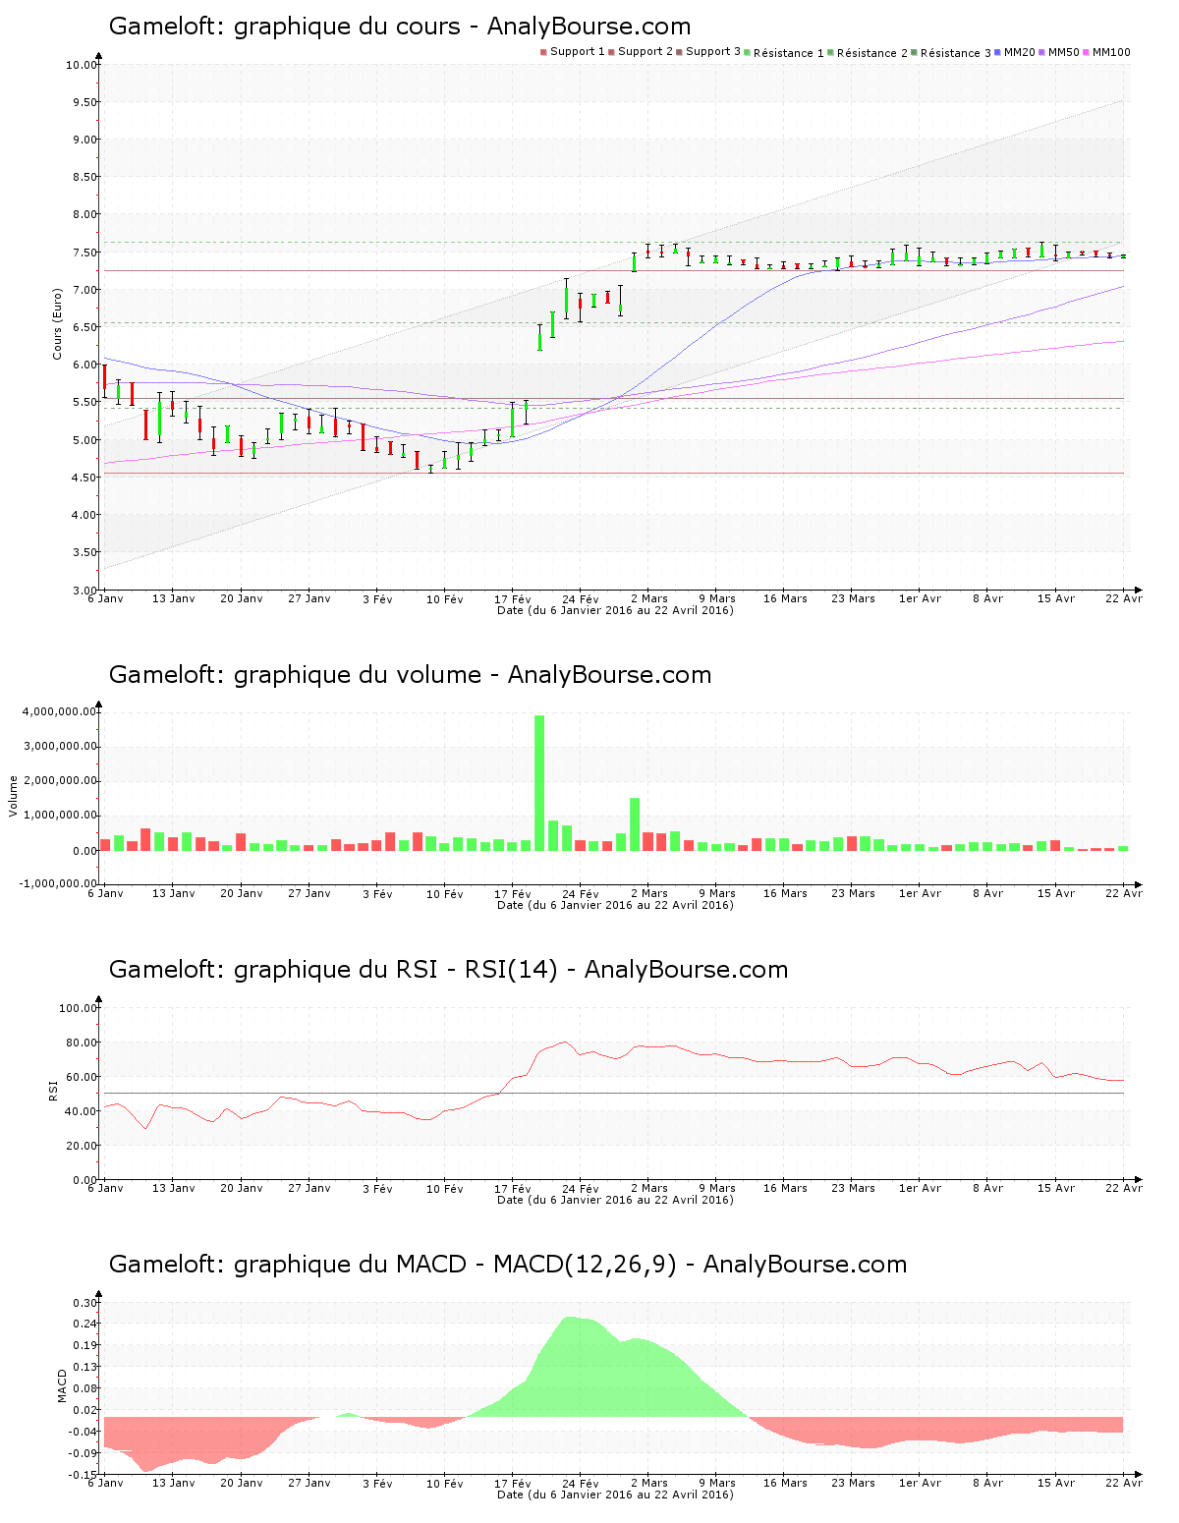Image resolution: width=1179 pixels, height=1523 pixels.
Task: Click '17 Fév' under the price chart
Action: (x=513, y=599)
